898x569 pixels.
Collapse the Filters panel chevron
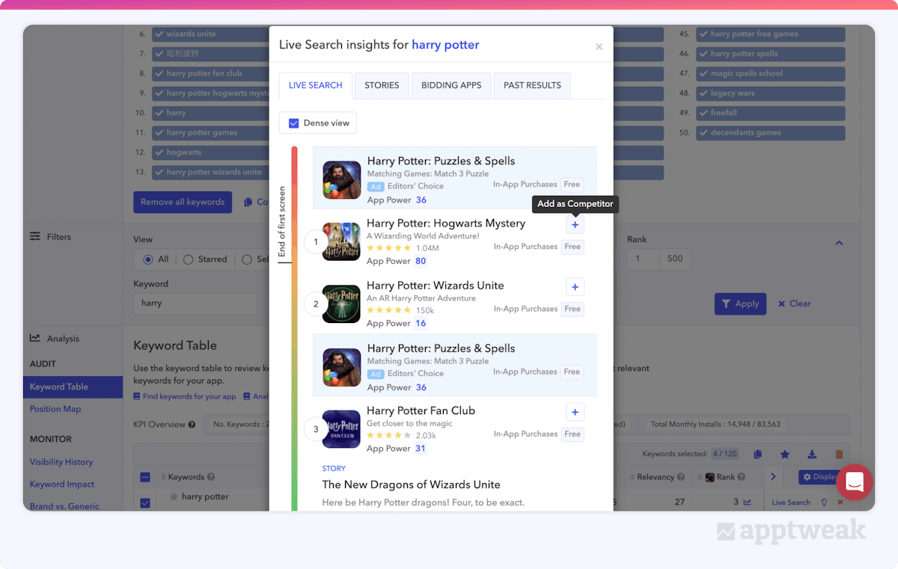click(839, 243)
